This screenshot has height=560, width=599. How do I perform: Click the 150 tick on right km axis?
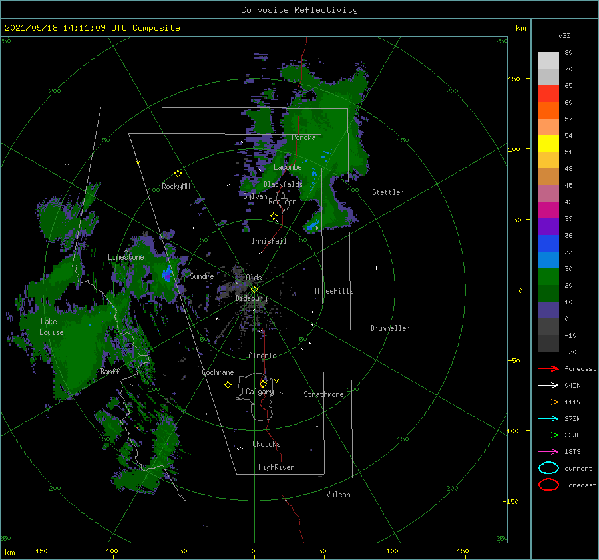[514, 79]
